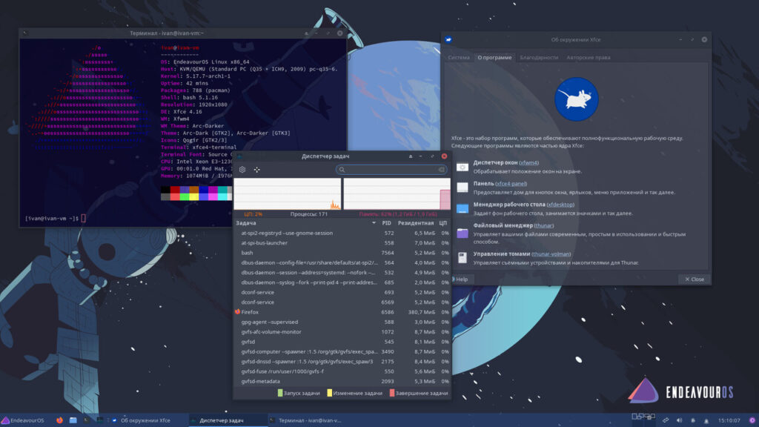Screen dimensions: 759x427
Task: Click the network connection tray icon
Action: tap(666, 420)
